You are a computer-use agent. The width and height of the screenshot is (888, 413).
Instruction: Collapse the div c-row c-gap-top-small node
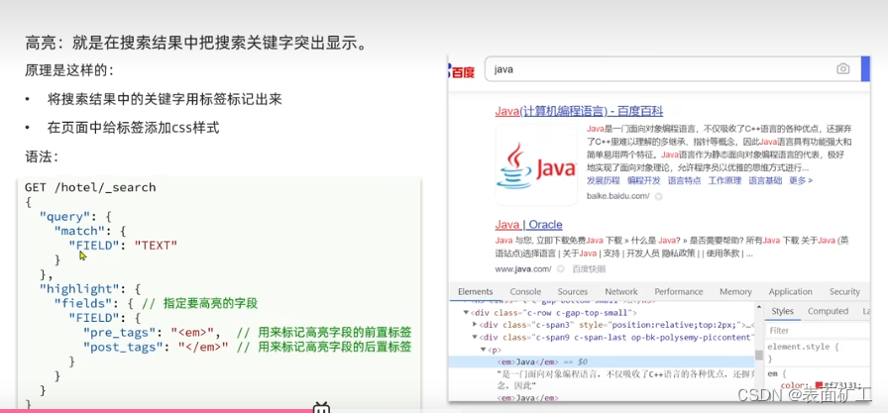(466, 312)
